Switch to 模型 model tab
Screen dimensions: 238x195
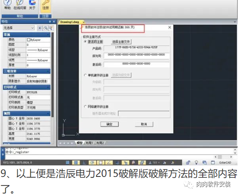pos(80,143)
